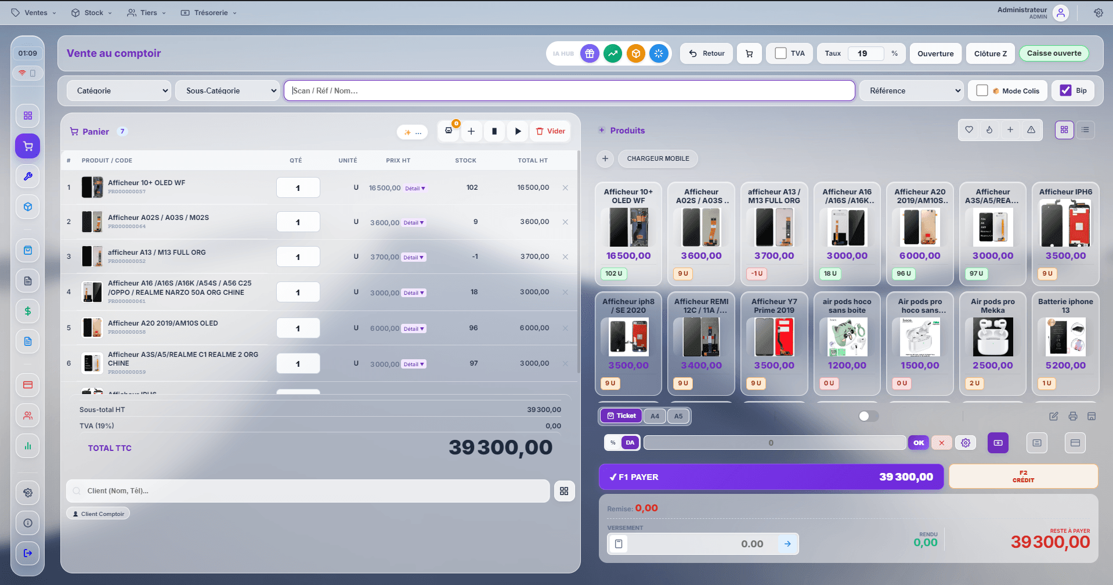Check the Mode Colis checkbox
The height and width of the screenshot is (585, 1113).
982,91
